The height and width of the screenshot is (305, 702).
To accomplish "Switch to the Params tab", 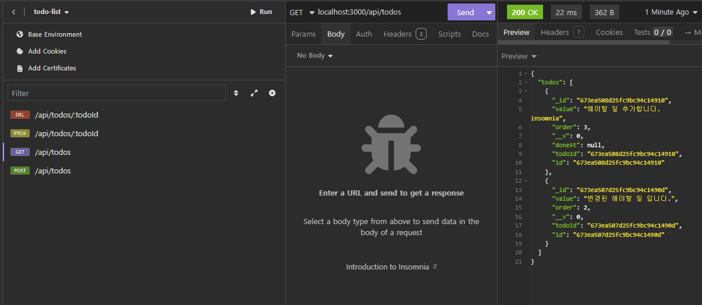I will click(x=303, y=34).
